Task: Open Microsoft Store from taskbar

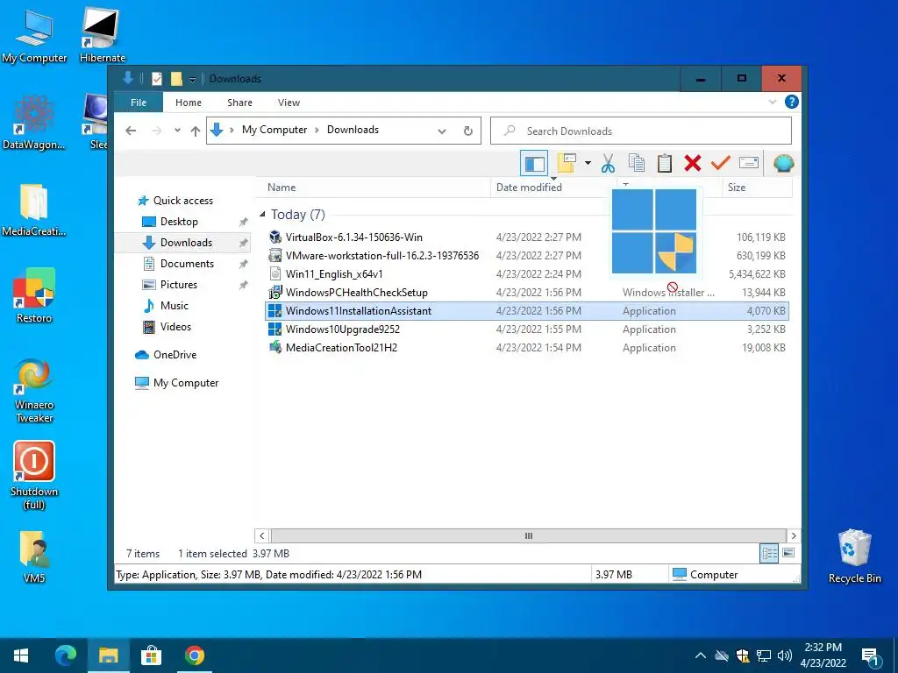Action: [x=151, y=655]
